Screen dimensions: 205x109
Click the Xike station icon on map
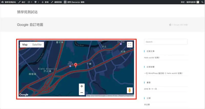70,66
